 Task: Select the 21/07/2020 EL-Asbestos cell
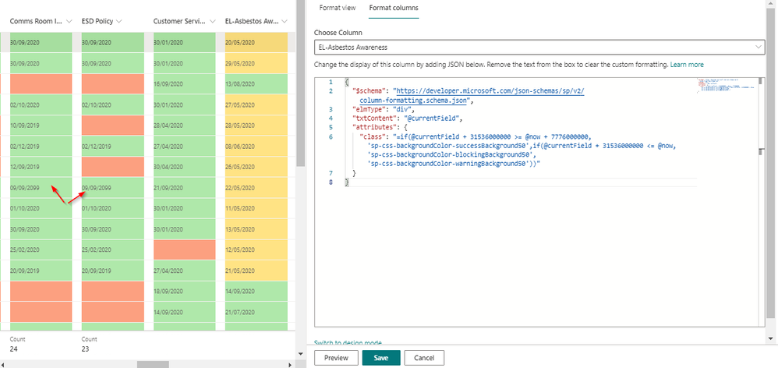coord(256,312)
